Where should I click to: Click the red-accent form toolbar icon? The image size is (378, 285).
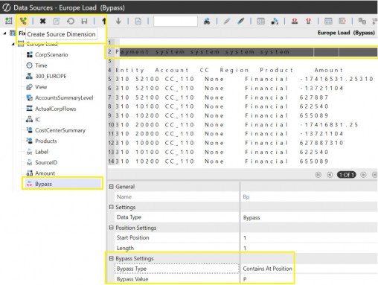point(342,22)
